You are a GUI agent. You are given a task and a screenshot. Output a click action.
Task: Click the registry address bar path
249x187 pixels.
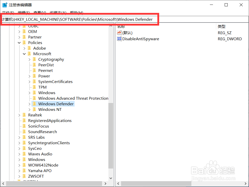click(x=77, y=19)
